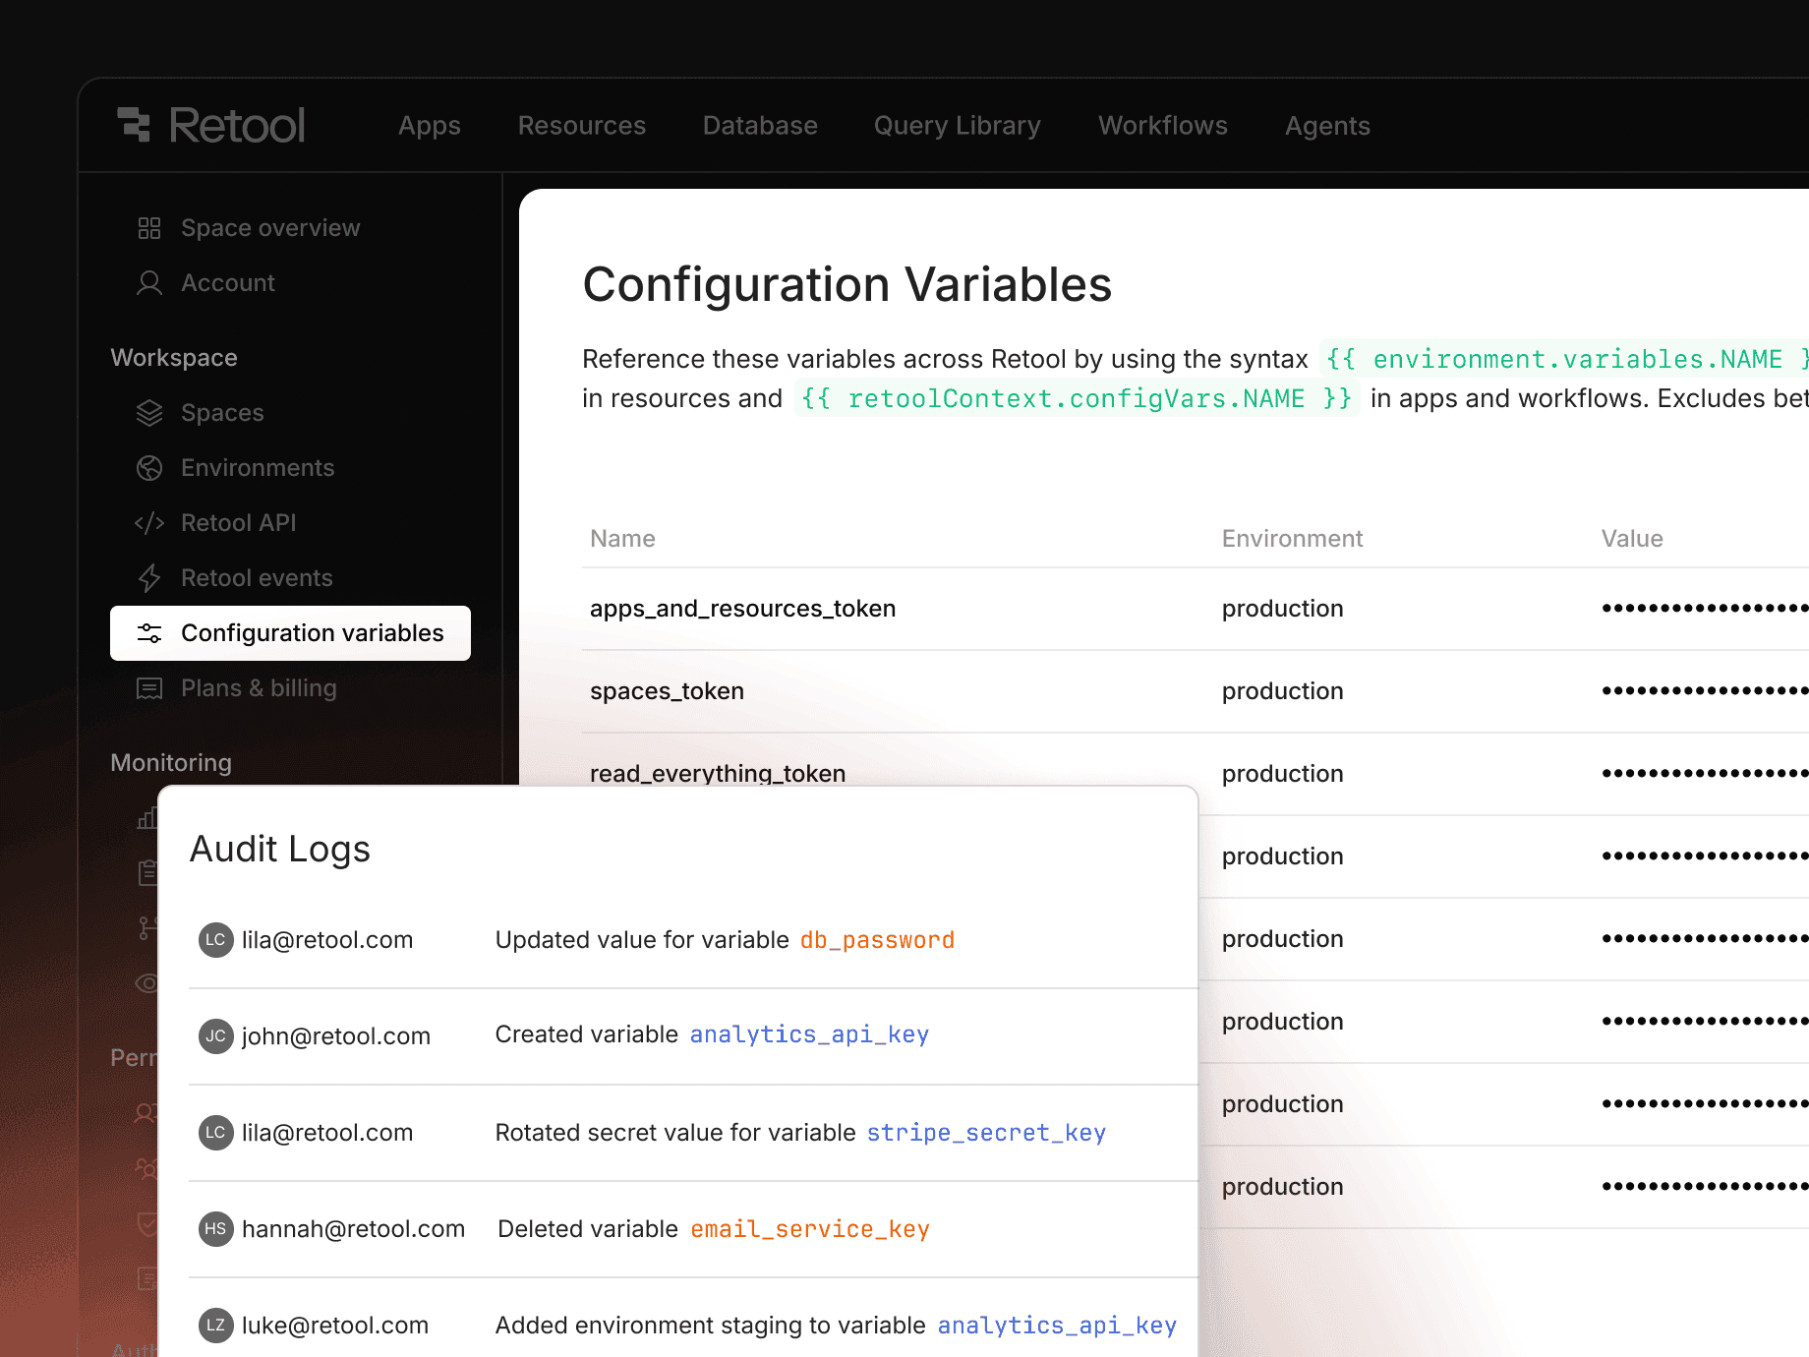
Task: Click production environment for spaces_token
Action: click(x=1282, y=691)
